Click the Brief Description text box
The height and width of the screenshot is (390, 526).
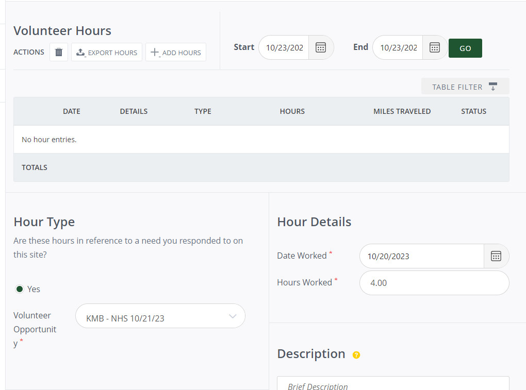[x=392, y=384]
